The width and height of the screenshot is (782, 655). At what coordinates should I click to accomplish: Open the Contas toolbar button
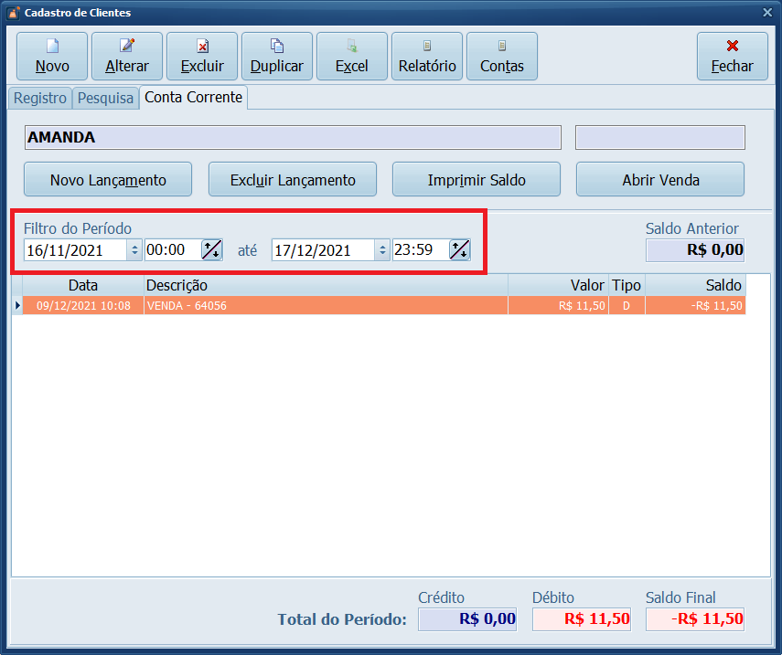click(502, 57)
